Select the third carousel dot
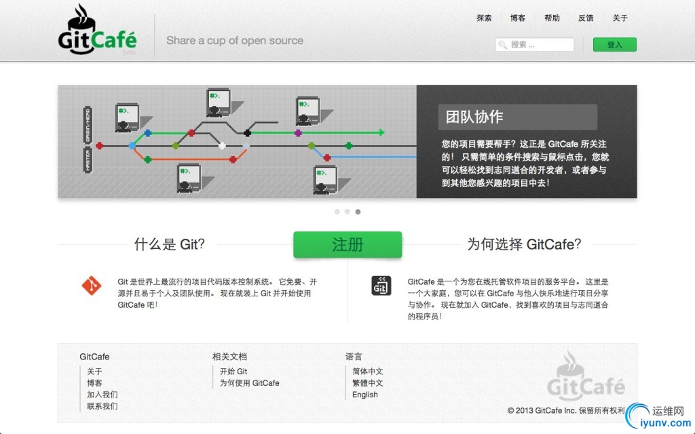695x434 pixels. coord(358,212)
